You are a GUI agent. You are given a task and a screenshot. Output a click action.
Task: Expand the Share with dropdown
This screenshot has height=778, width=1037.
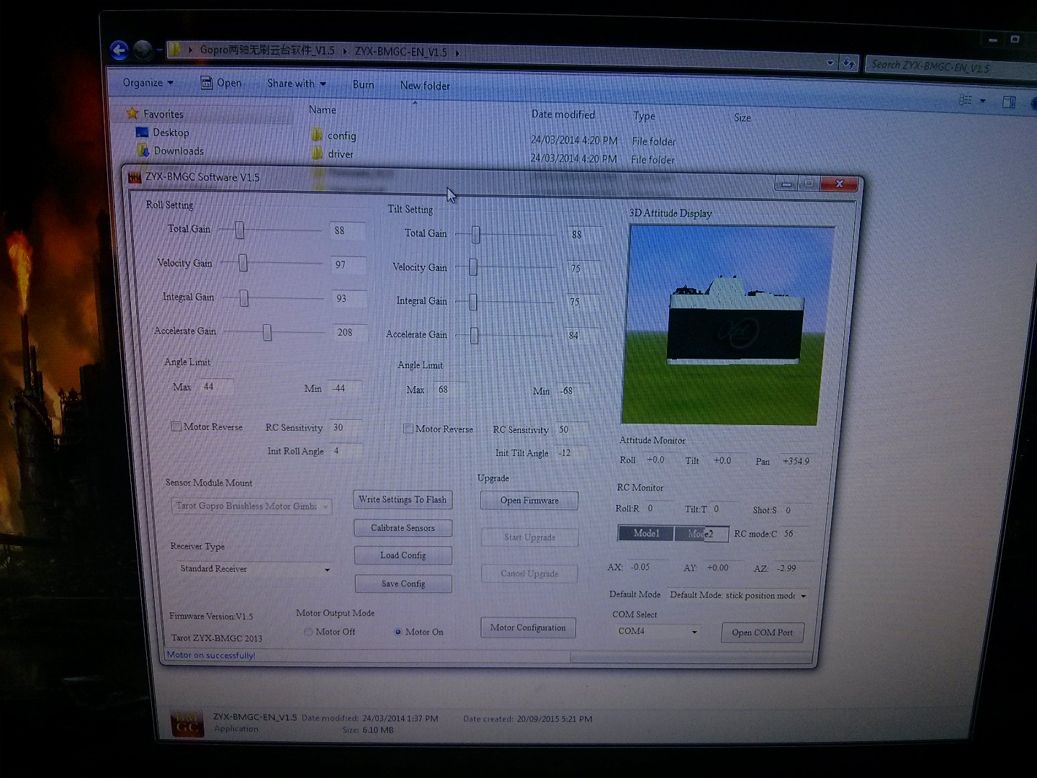point(297,84)
